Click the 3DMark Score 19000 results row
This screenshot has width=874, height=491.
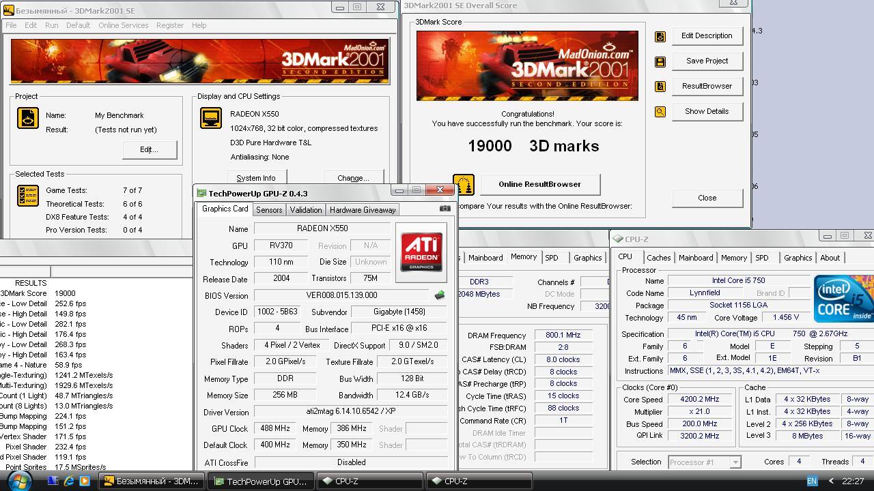pyautogui.click(x=38, y=293)
